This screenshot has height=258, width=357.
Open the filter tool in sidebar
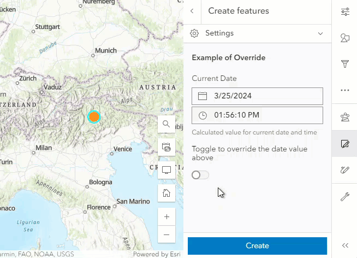(x=344, y=64)
